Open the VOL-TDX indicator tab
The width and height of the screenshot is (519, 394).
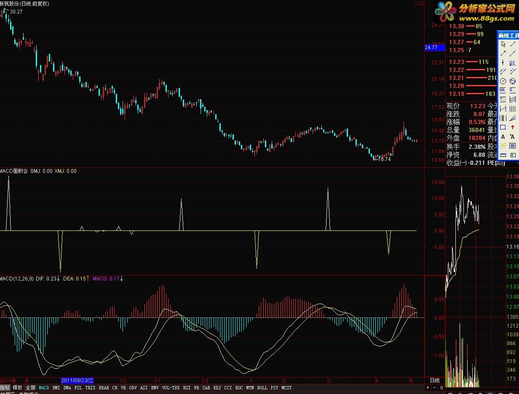tap(171, 388)
